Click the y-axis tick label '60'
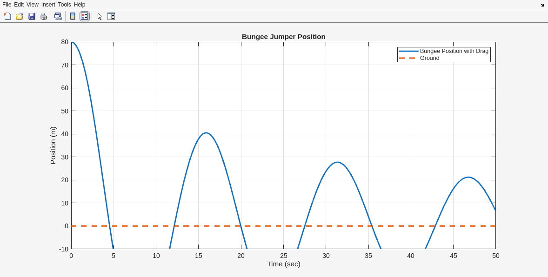The width and height of the screenshot is (548, 277). 65,88
